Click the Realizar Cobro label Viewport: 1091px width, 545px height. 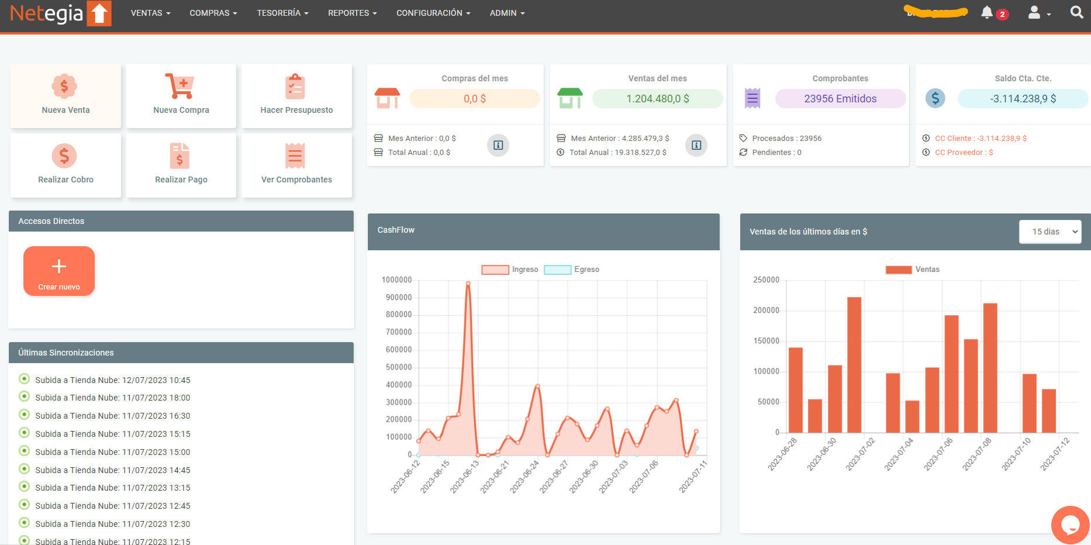tap(65, 180)
